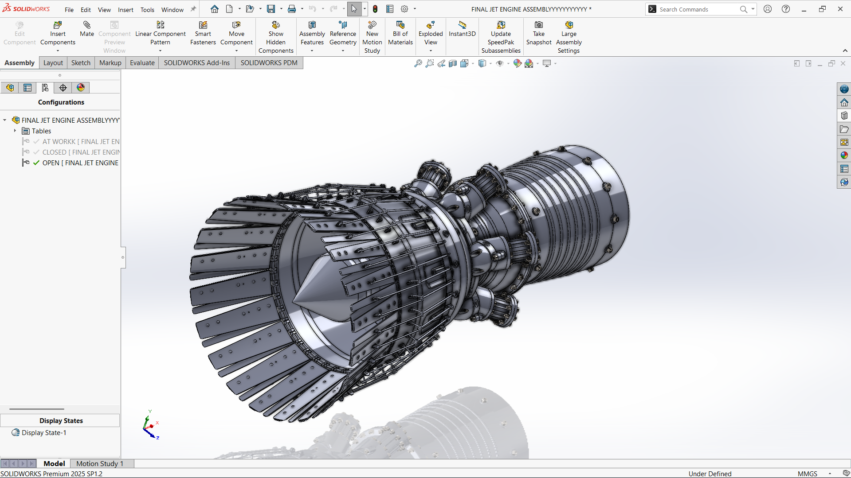Open the DisplayManager panel tab

click(x=81, y=88)
